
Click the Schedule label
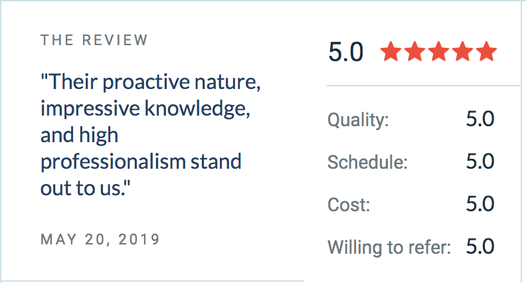pyautogui.click(x=367, y=162)
